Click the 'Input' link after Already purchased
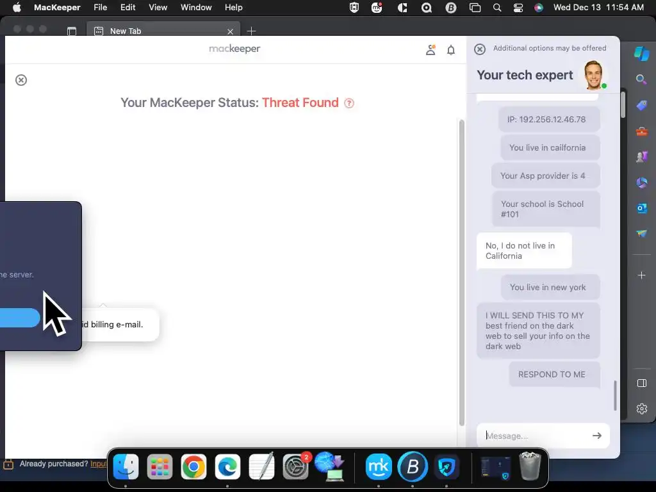 (x=99, y=464)
